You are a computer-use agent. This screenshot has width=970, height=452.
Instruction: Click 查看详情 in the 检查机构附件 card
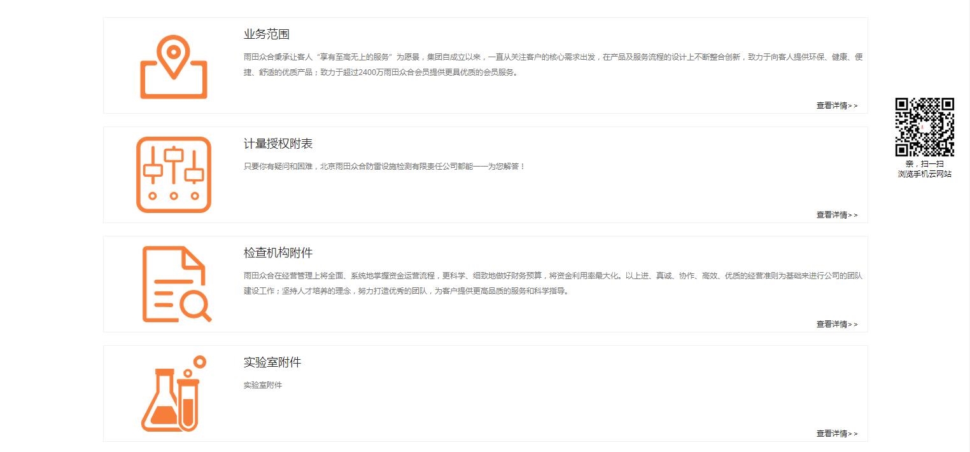pos(837,324)
